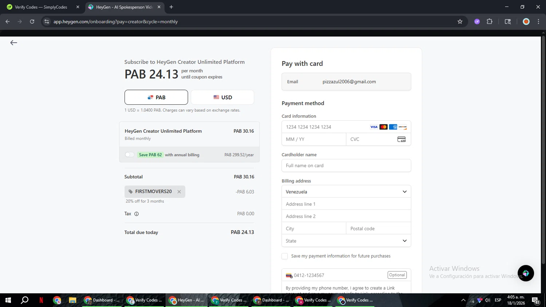This screenshot has width=546, height=307.
Task: Open network status tray icon
Action: pos(472,300)
